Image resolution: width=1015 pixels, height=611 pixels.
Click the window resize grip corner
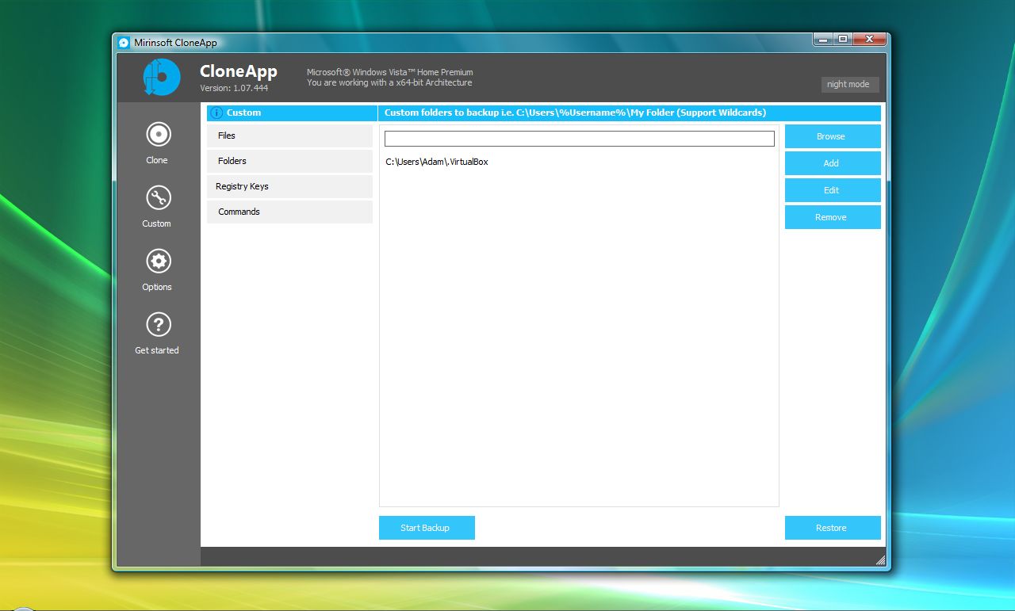pos(880,559)
